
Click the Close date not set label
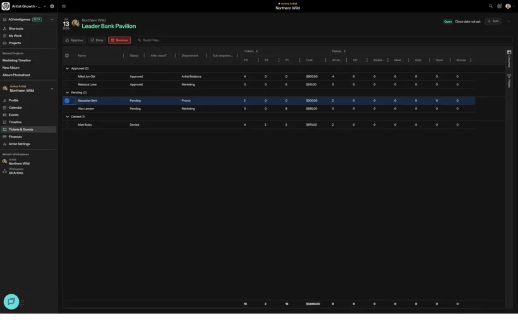point(467,21)
